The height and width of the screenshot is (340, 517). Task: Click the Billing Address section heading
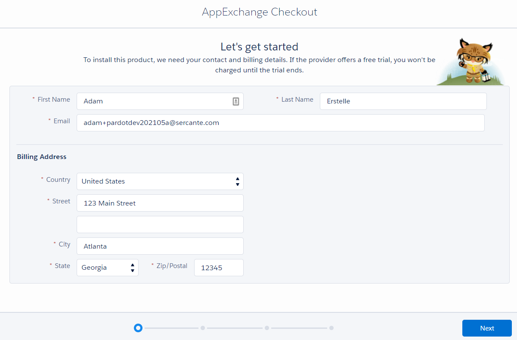(x=42, y=157)
